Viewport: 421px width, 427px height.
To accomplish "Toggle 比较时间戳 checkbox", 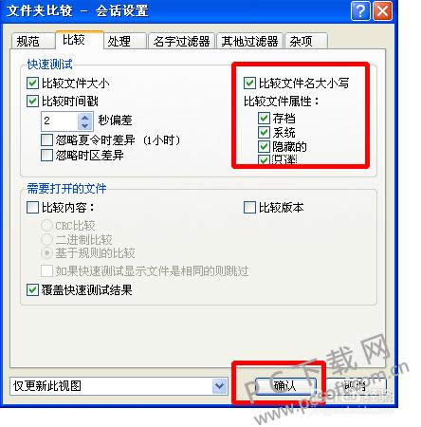I will [32, 102].
